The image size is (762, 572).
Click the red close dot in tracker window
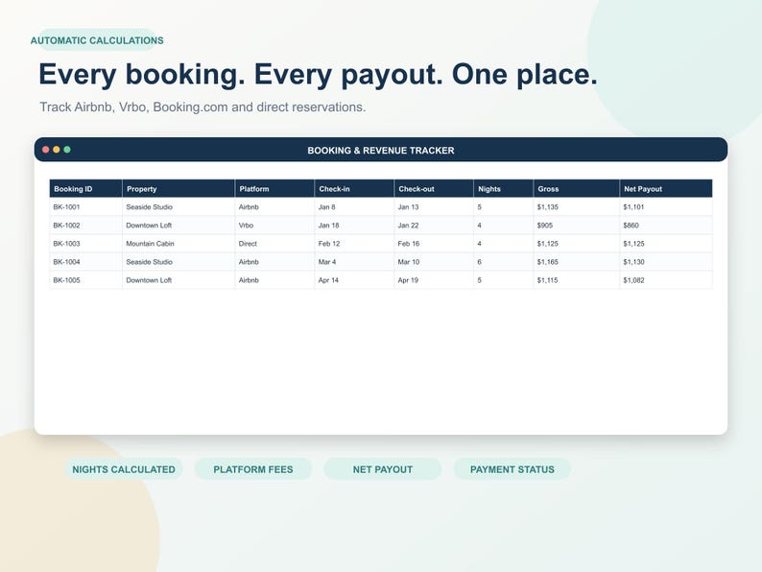pos(46,150)
